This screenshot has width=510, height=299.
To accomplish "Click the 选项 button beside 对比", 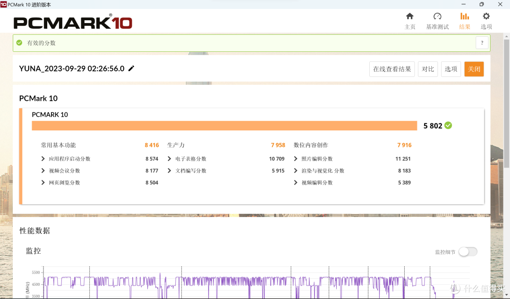I will point(451,69).
